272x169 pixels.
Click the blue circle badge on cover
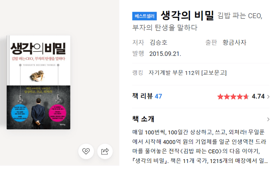pyautogui.click(x=20, y=113)
